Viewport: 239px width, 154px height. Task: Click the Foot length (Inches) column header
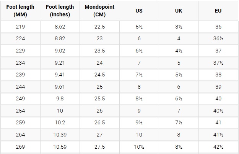(60, 11)
